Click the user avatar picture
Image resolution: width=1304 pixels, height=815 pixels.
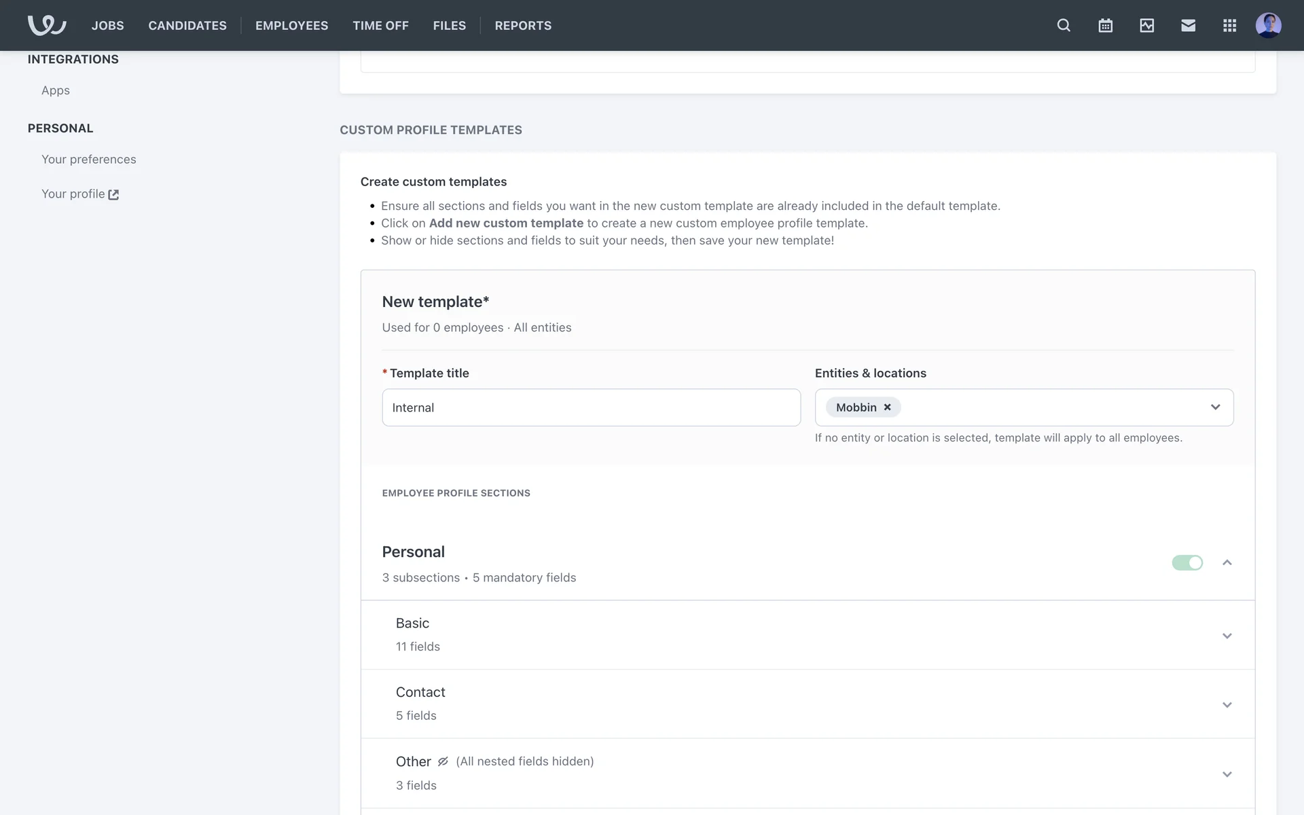pyautogui.click(x=1268, y=25)
